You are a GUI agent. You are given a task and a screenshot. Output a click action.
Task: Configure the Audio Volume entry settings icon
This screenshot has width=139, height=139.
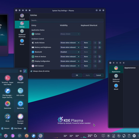[100, 43]
